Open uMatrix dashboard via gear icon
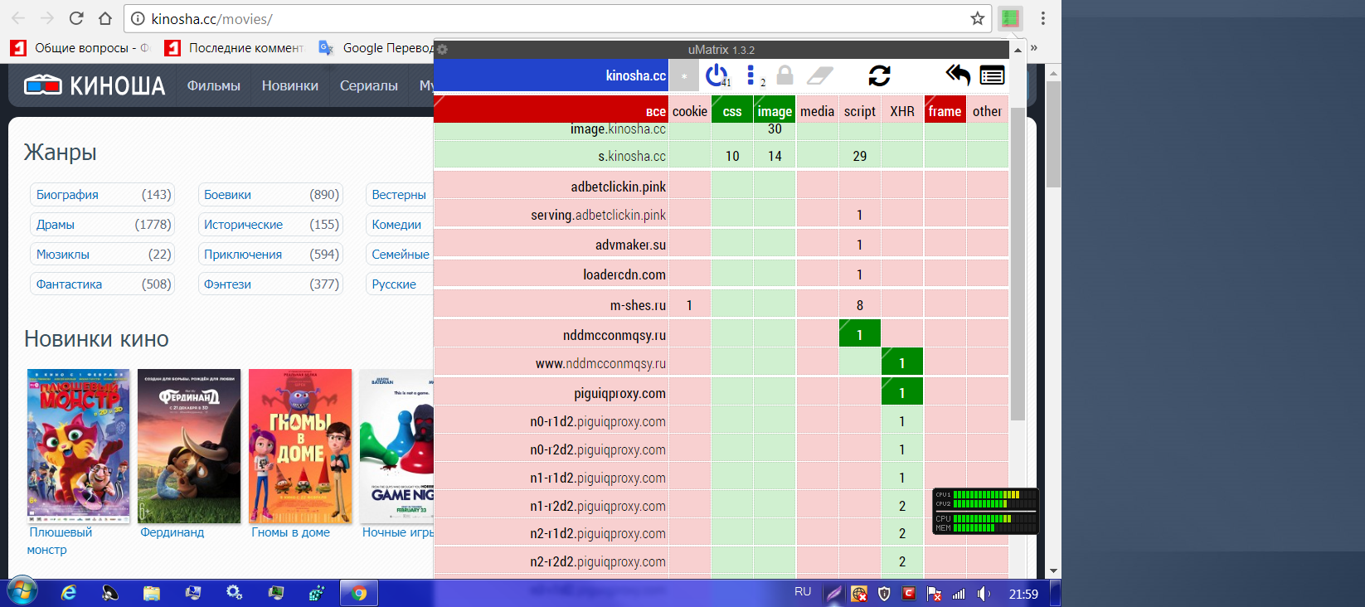Screen dimensions: 1365x607 443,50
